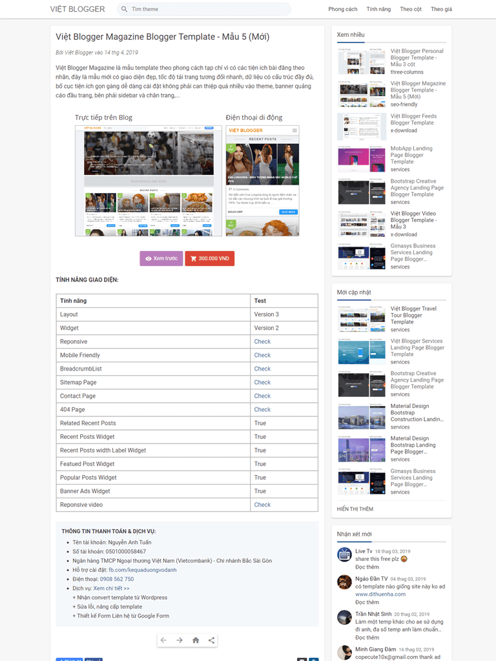The image size is (496, 661).
Task: Open the Xem chi tiết >> services link
Action: click(x=111, y=589)
